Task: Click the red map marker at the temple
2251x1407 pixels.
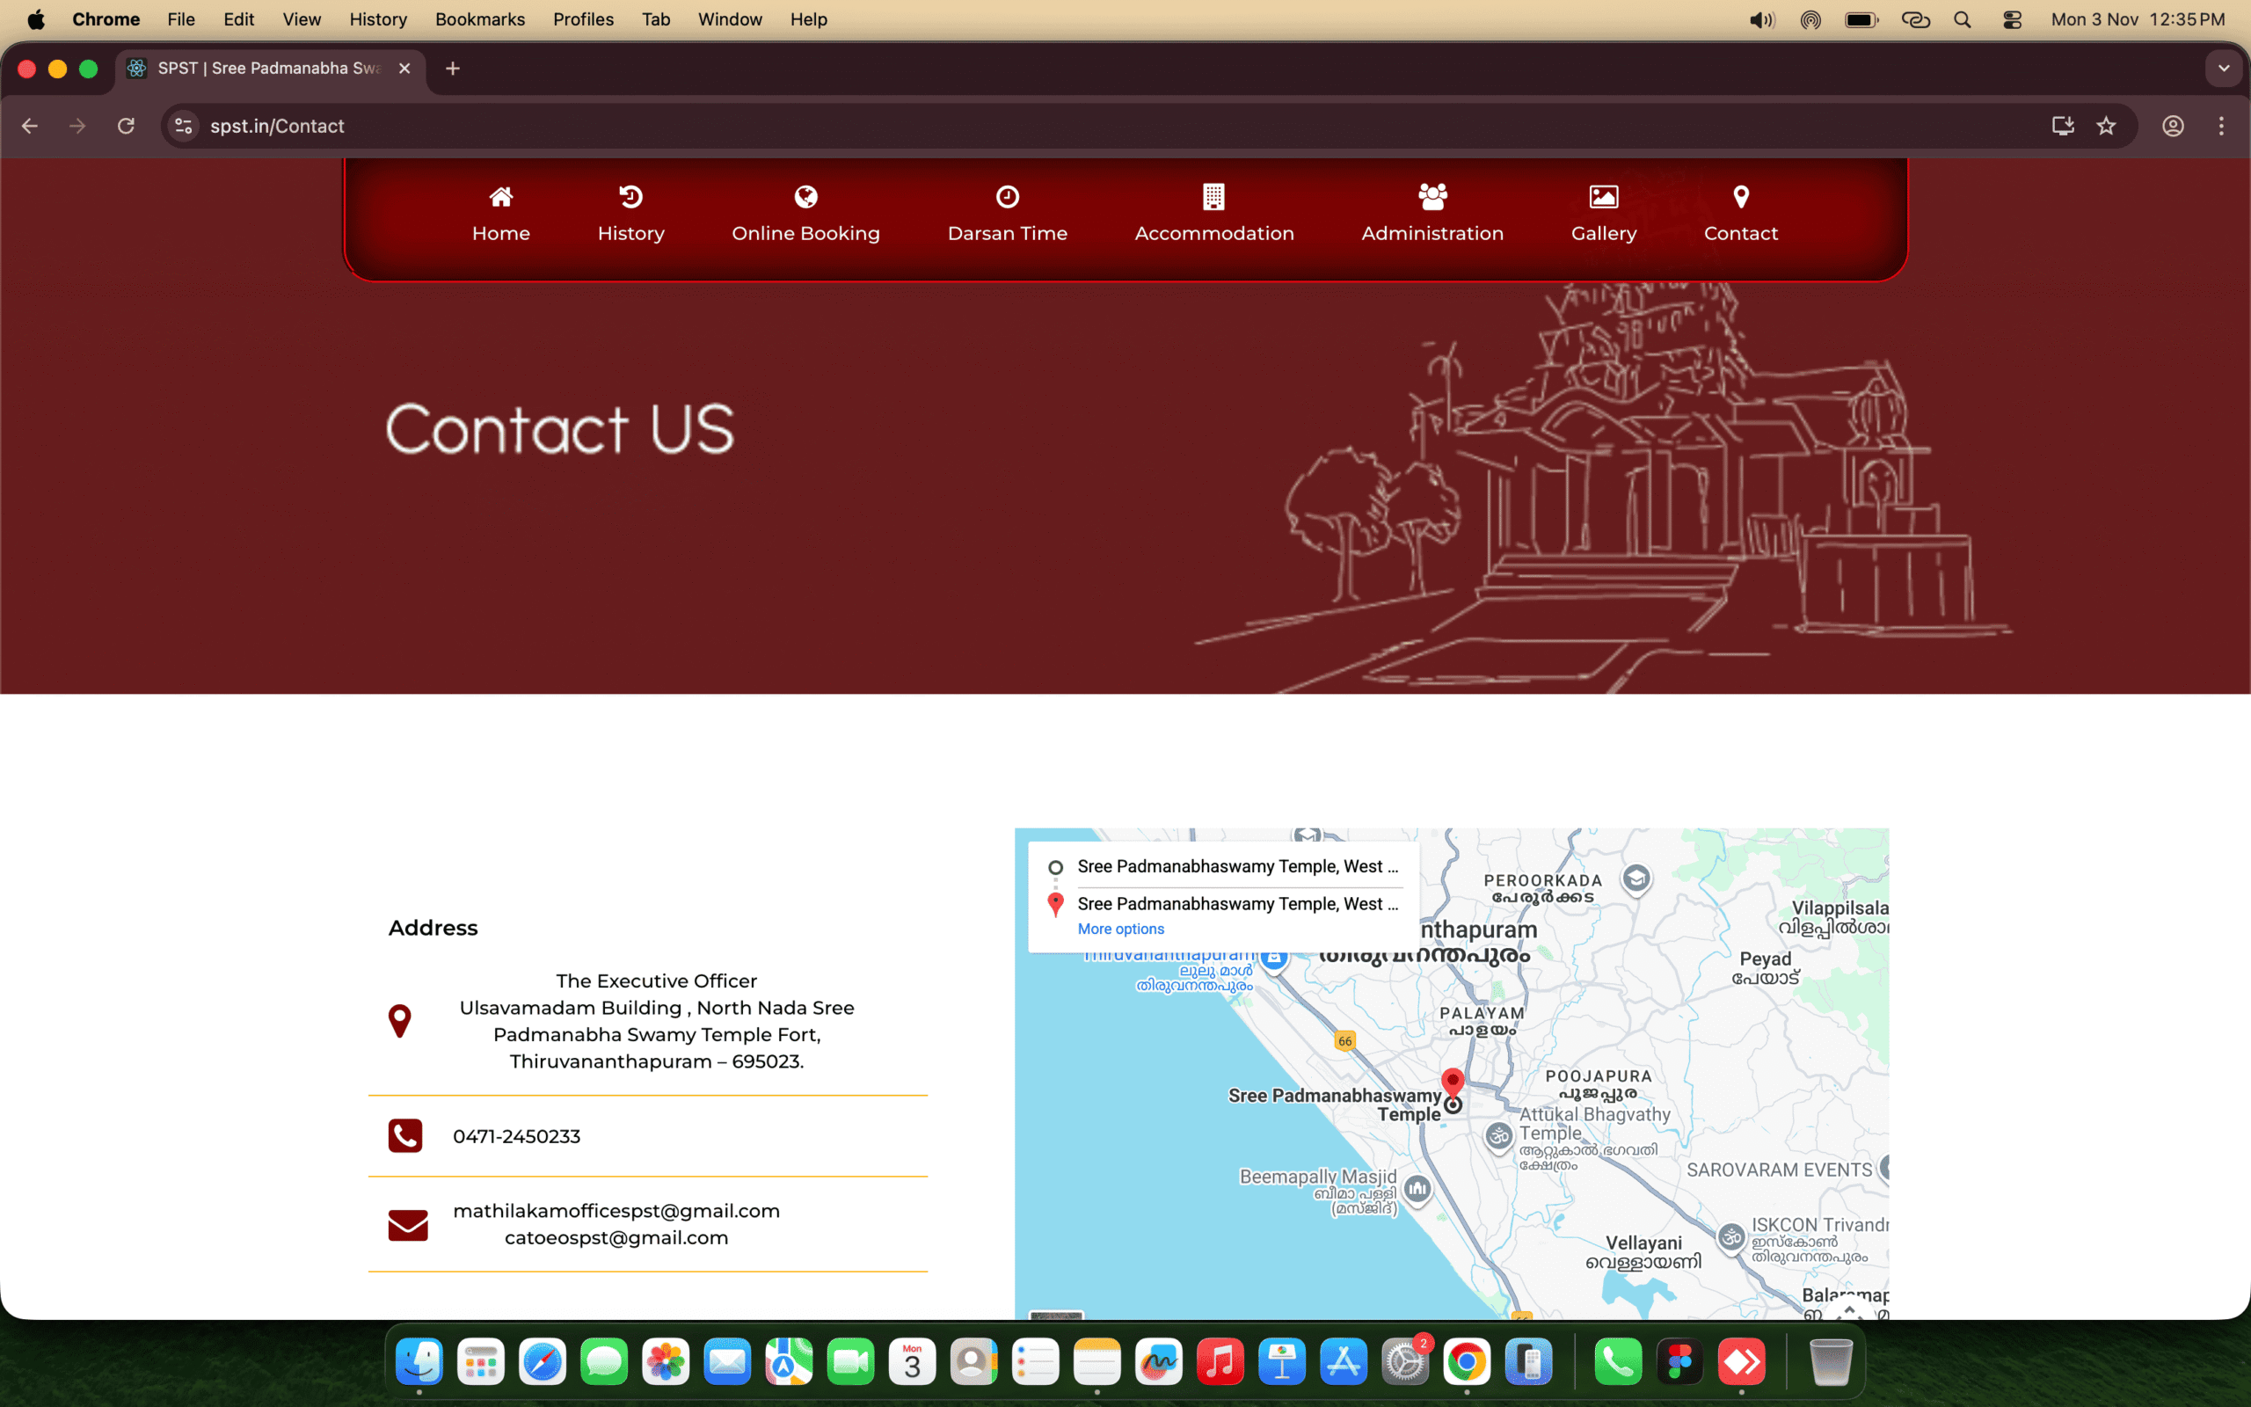Action: 1452,1082
